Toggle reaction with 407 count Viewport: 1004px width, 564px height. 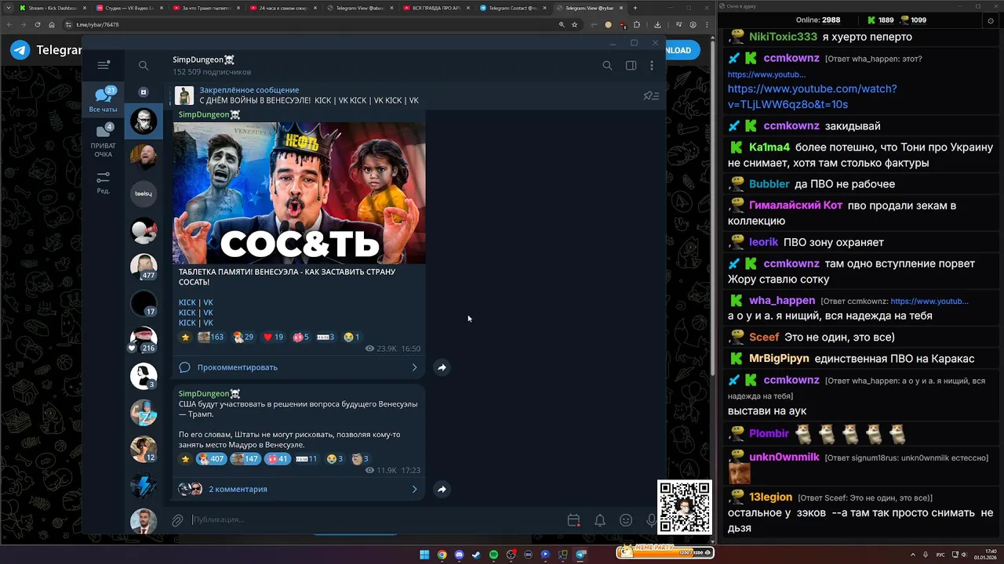click(210, 459)
